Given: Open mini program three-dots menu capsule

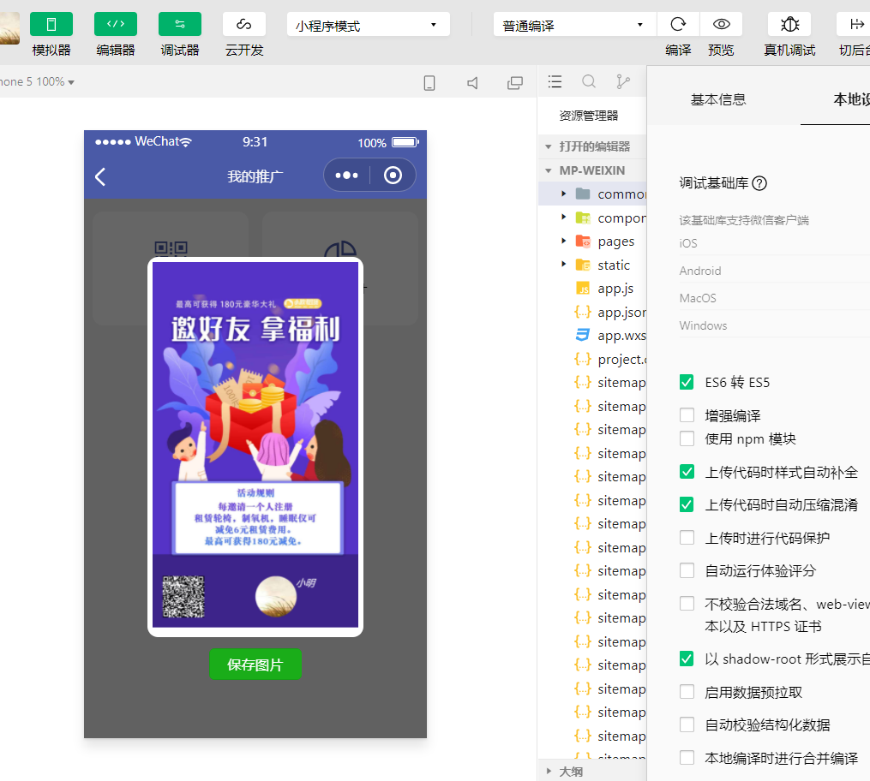Looking at the screenshot, I should coord(347,176).
